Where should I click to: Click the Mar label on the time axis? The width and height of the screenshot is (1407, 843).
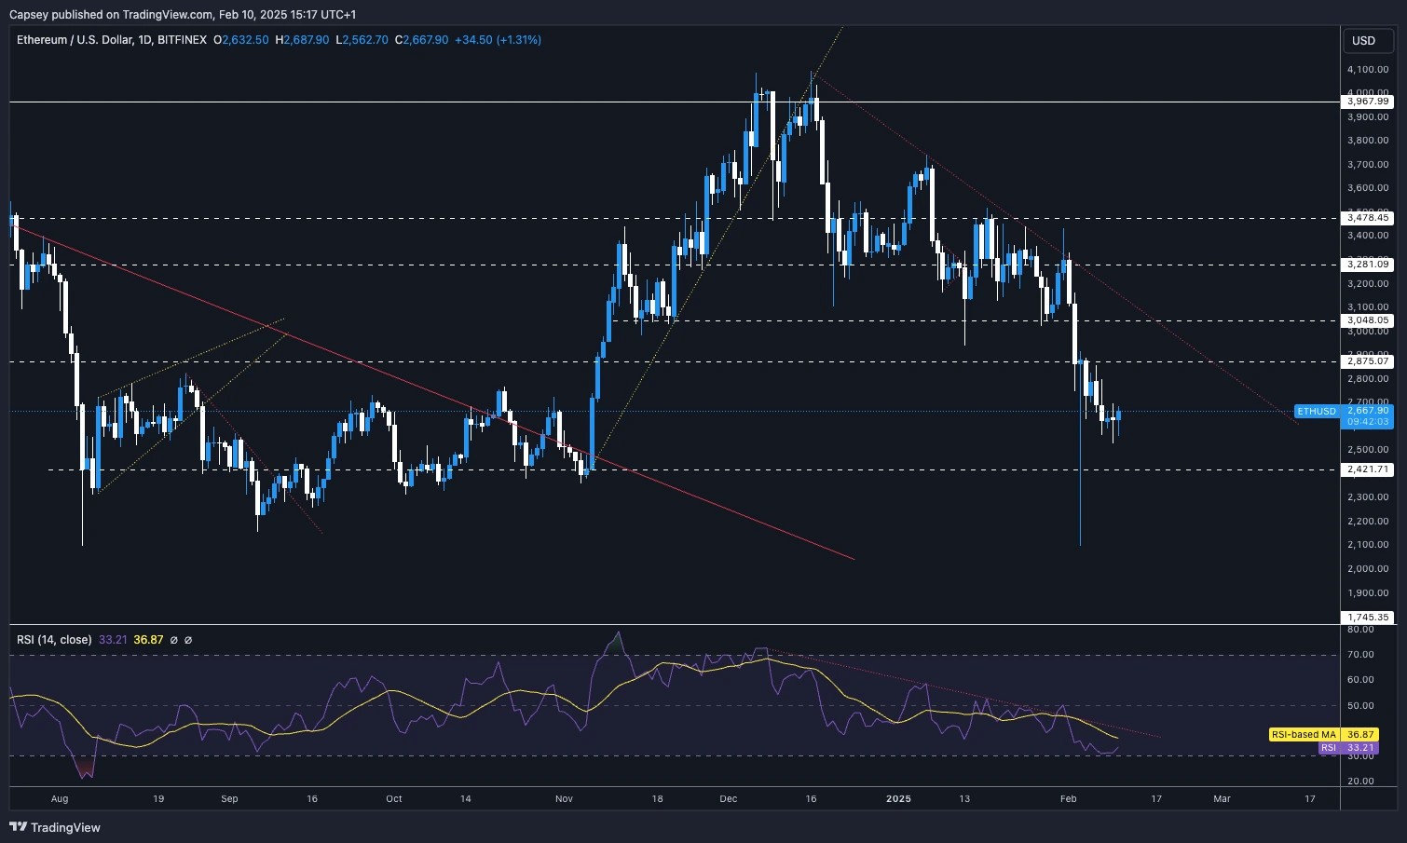1222,798
